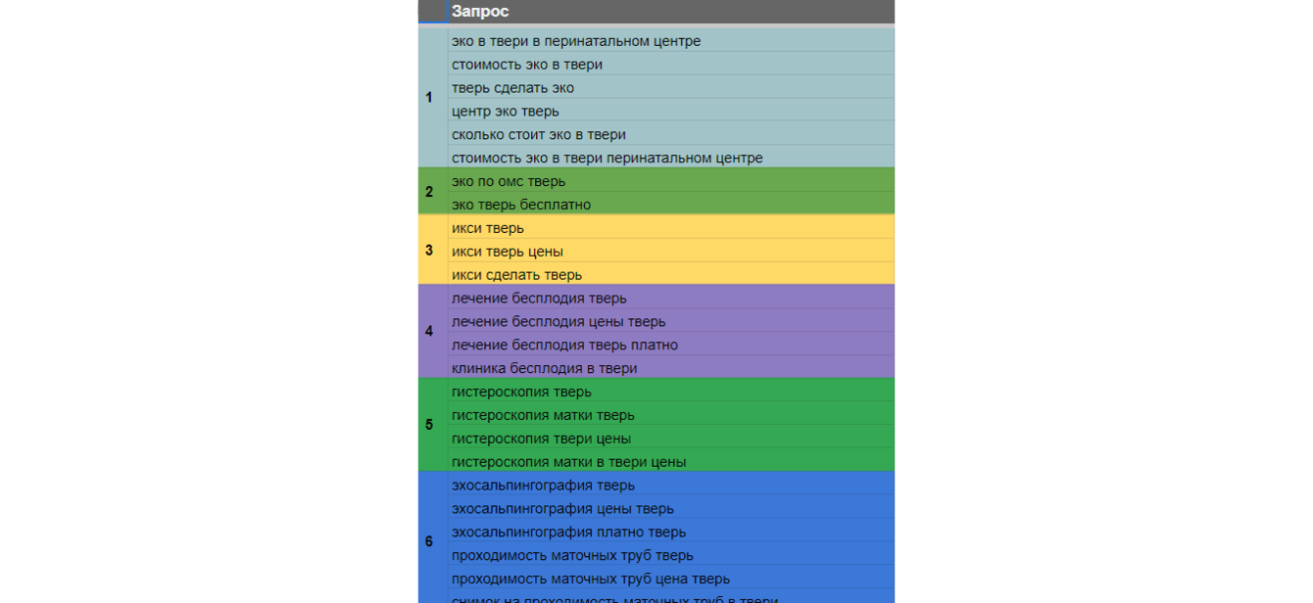This screenshot has height=603, width=1313.
Task: Click group number 1 cell
Action: (429, 98)
